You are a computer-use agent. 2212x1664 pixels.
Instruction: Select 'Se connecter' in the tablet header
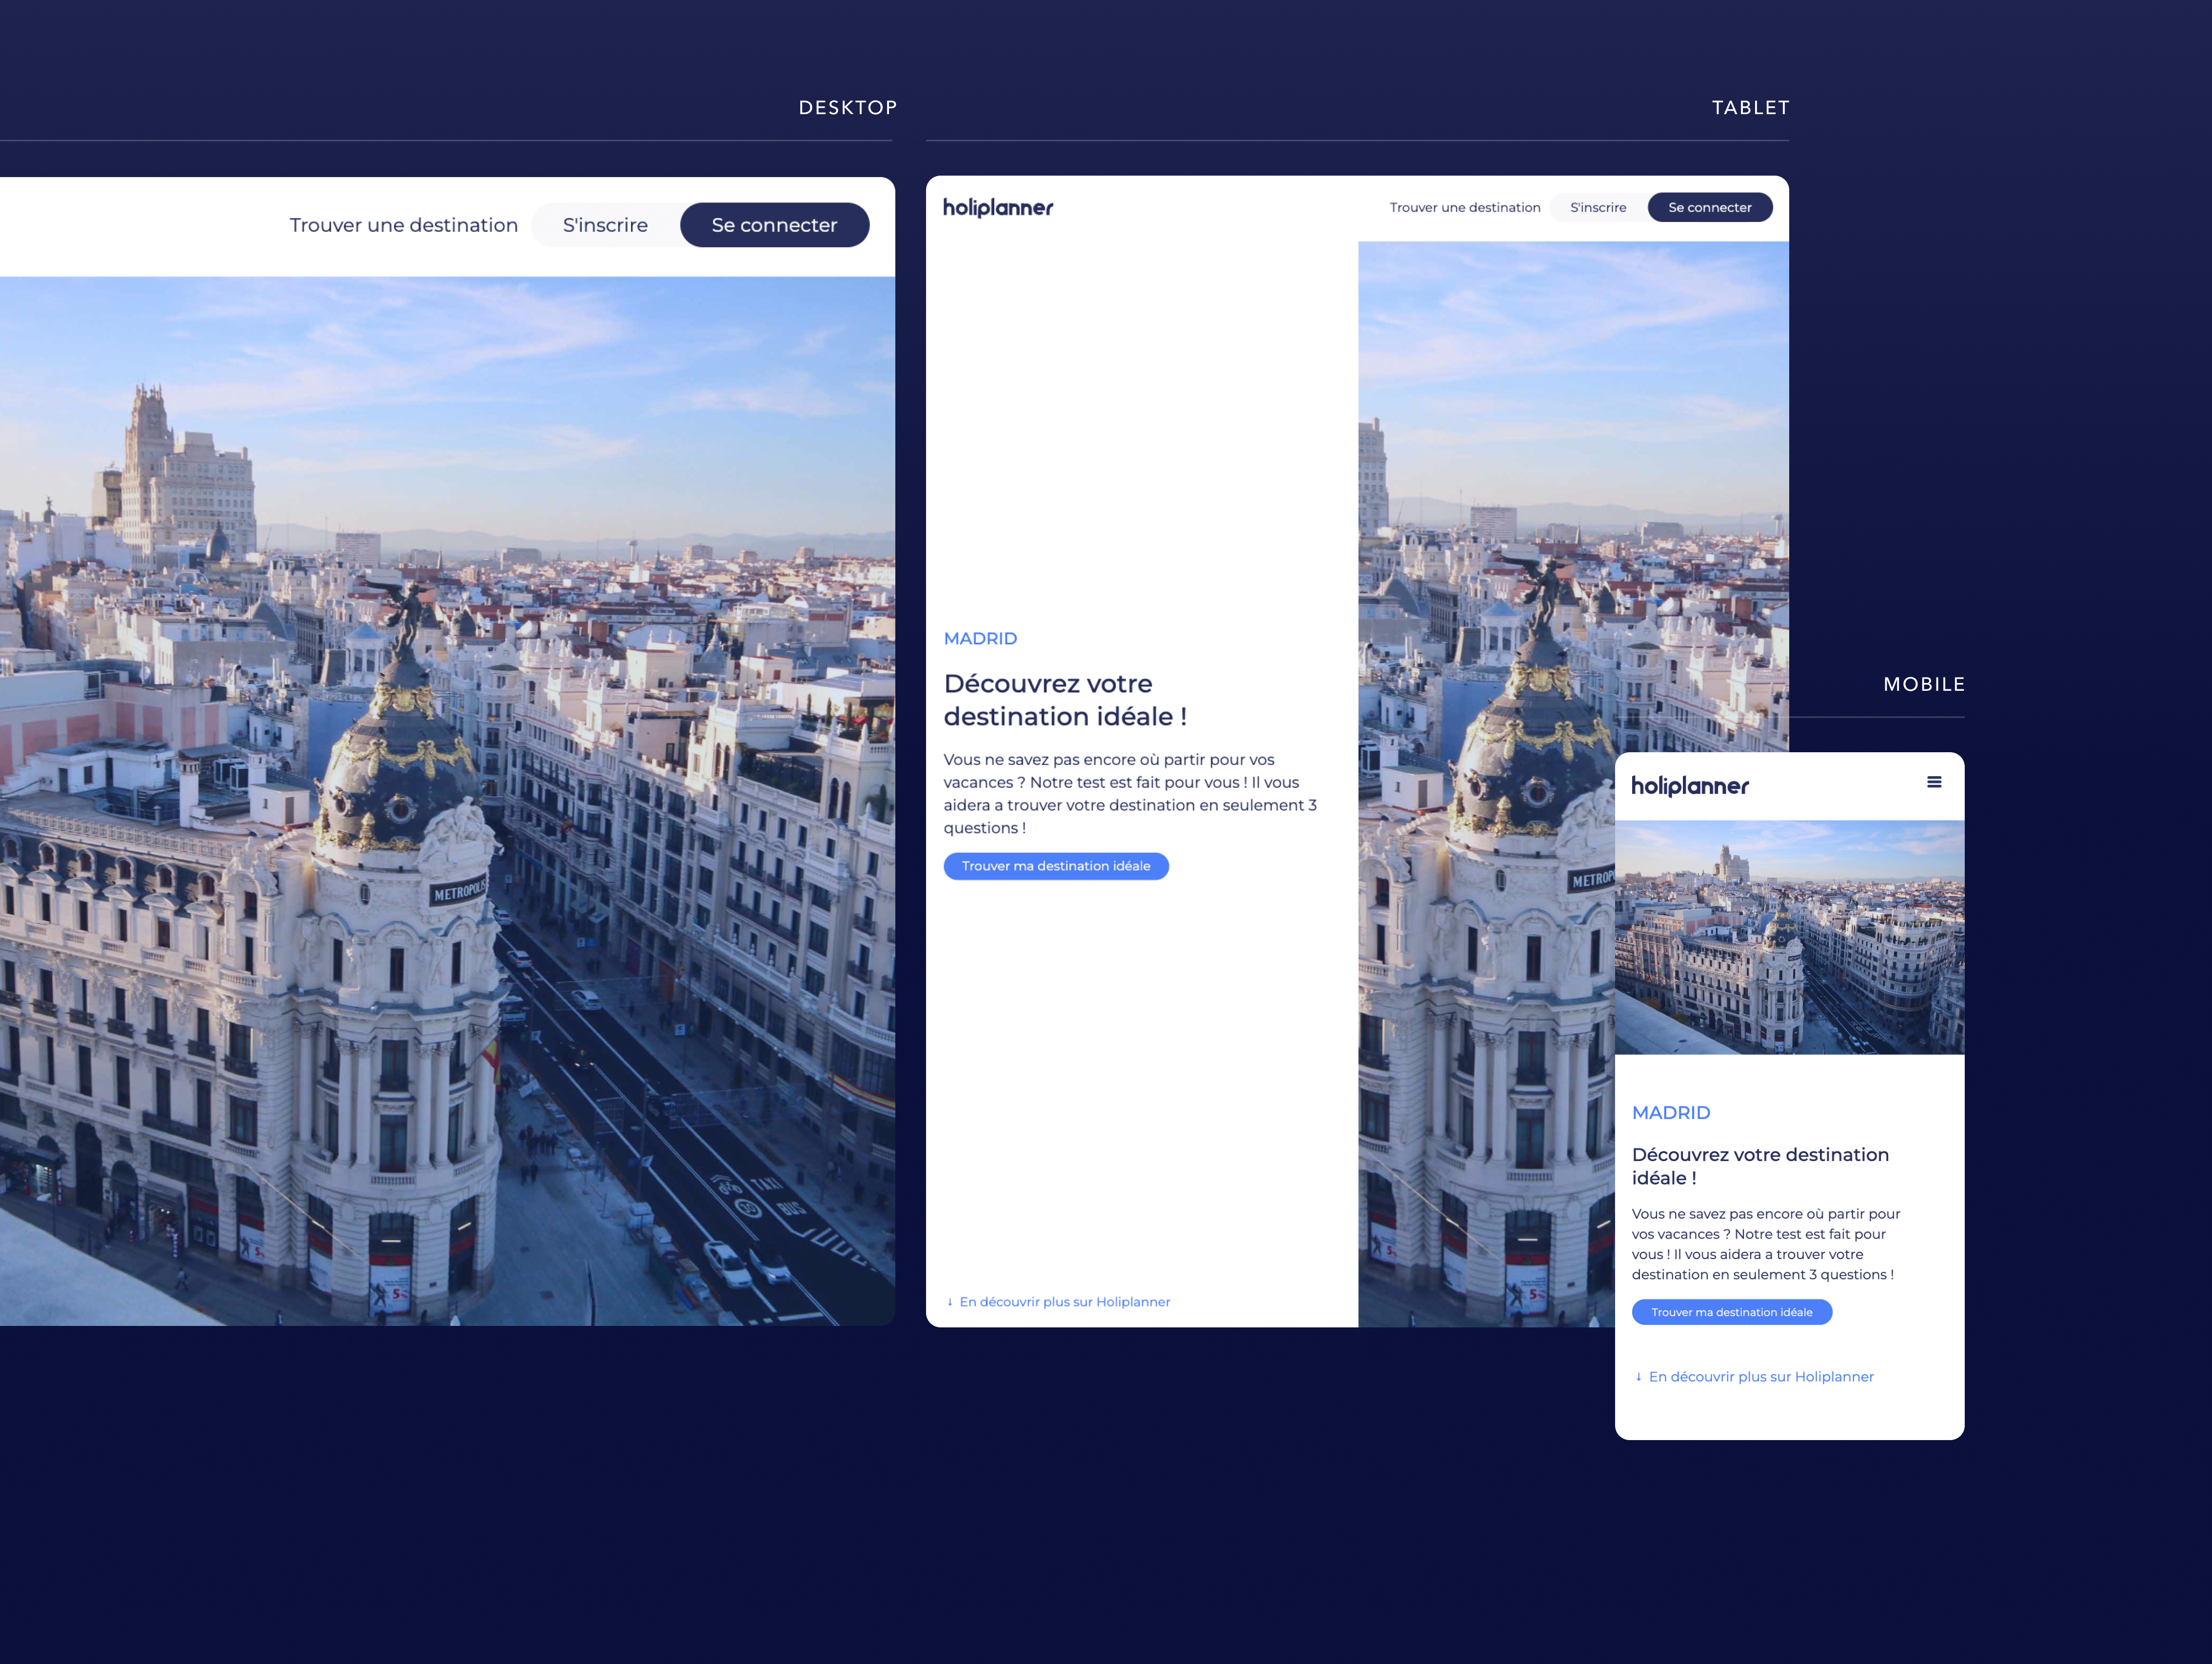pyautogui.click(x=1710, y=207)
